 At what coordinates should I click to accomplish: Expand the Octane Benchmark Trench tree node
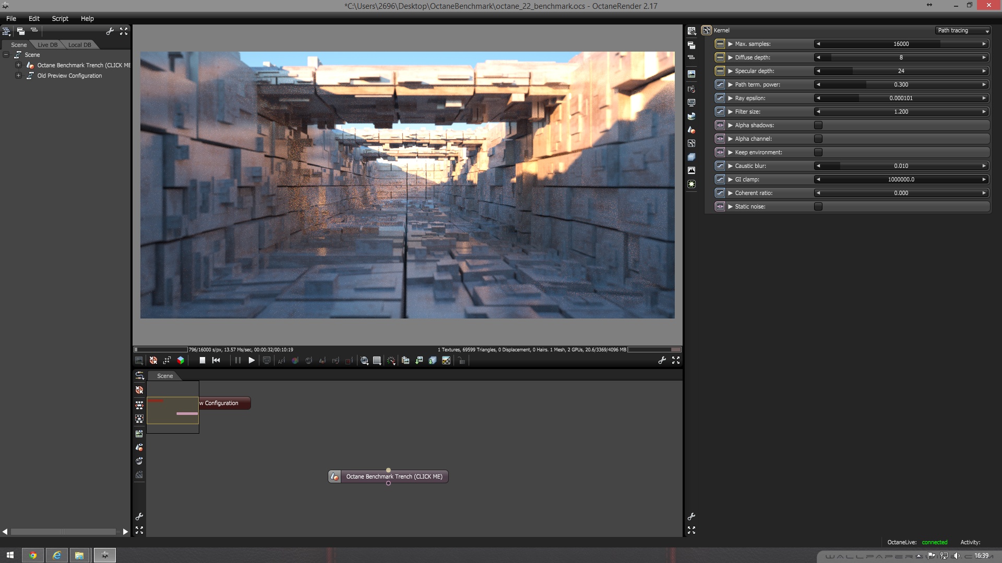point(18,65)
